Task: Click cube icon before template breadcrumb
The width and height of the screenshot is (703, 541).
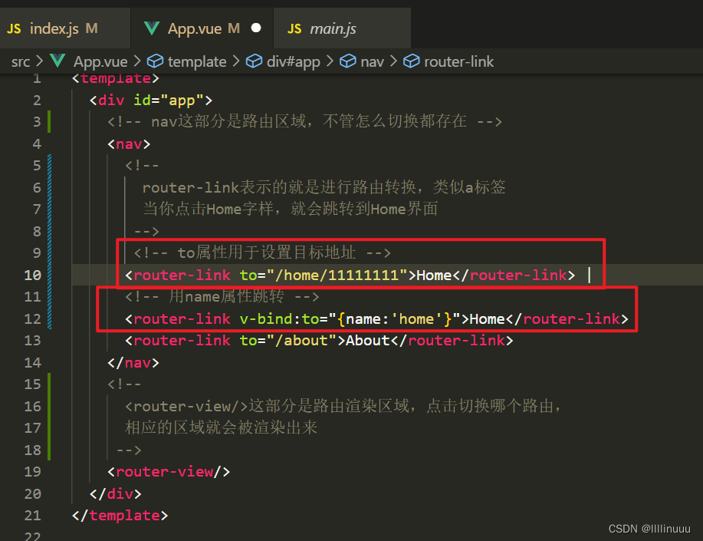Action: [155, 61]
